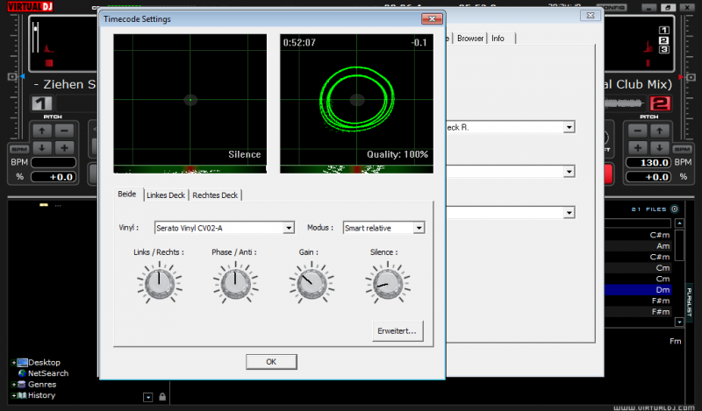The width and height of the screenshot is (702, 411).
Task: Click left deck pitch up arrow button
Action: click(41, 131)
